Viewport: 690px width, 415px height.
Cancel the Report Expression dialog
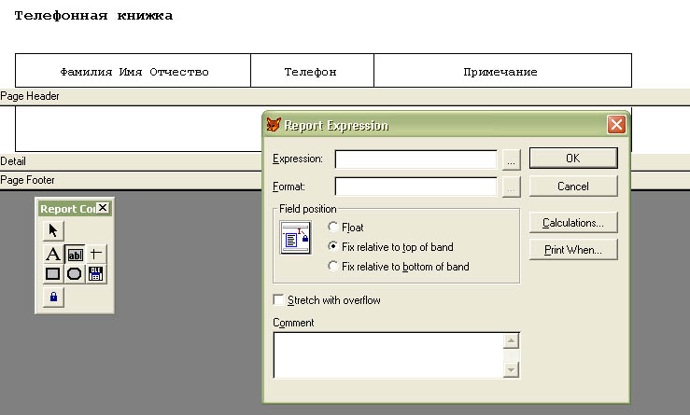[572, 187]
